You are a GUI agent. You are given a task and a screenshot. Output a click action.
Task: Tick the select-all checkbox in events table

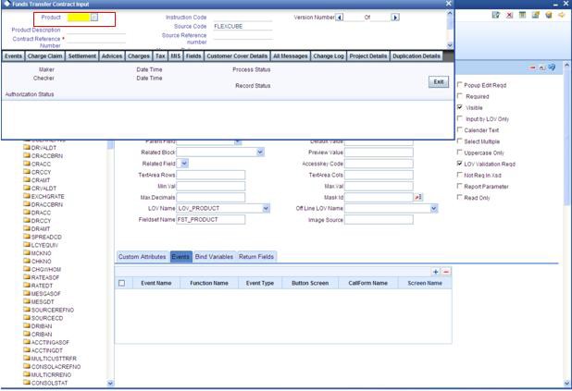[x=122, y=283]
